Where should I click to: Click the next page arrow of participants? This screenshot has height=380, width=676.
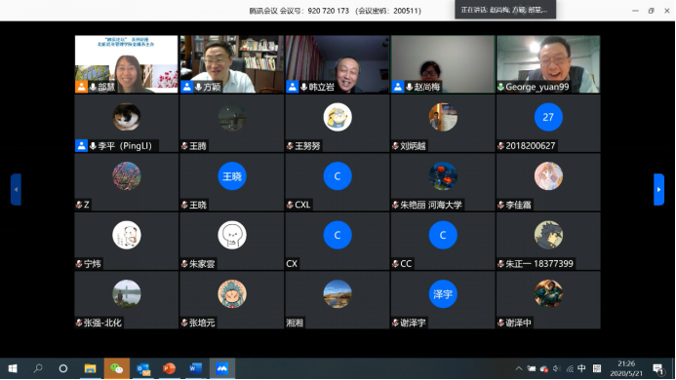tap(658, 190)
